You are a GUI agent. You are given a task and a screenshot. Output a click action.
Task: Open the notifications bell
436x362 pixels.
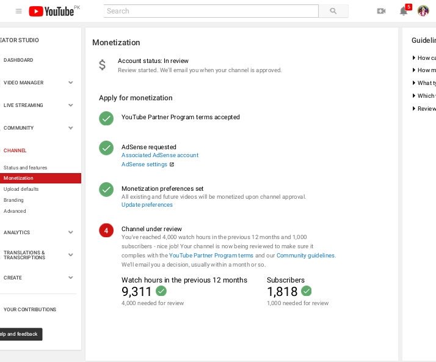404,12
